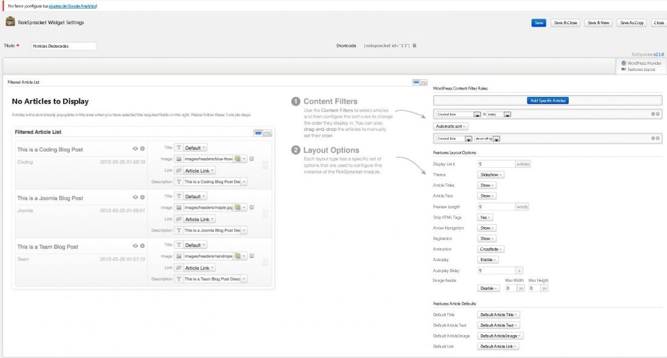Click right circle icon in 'descending' sort row
The image size is (667, 358).
tap(658, 138)
